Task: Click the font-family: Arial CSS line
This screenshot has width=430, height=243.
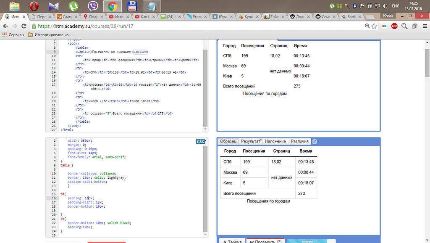Action: (97, 157)
